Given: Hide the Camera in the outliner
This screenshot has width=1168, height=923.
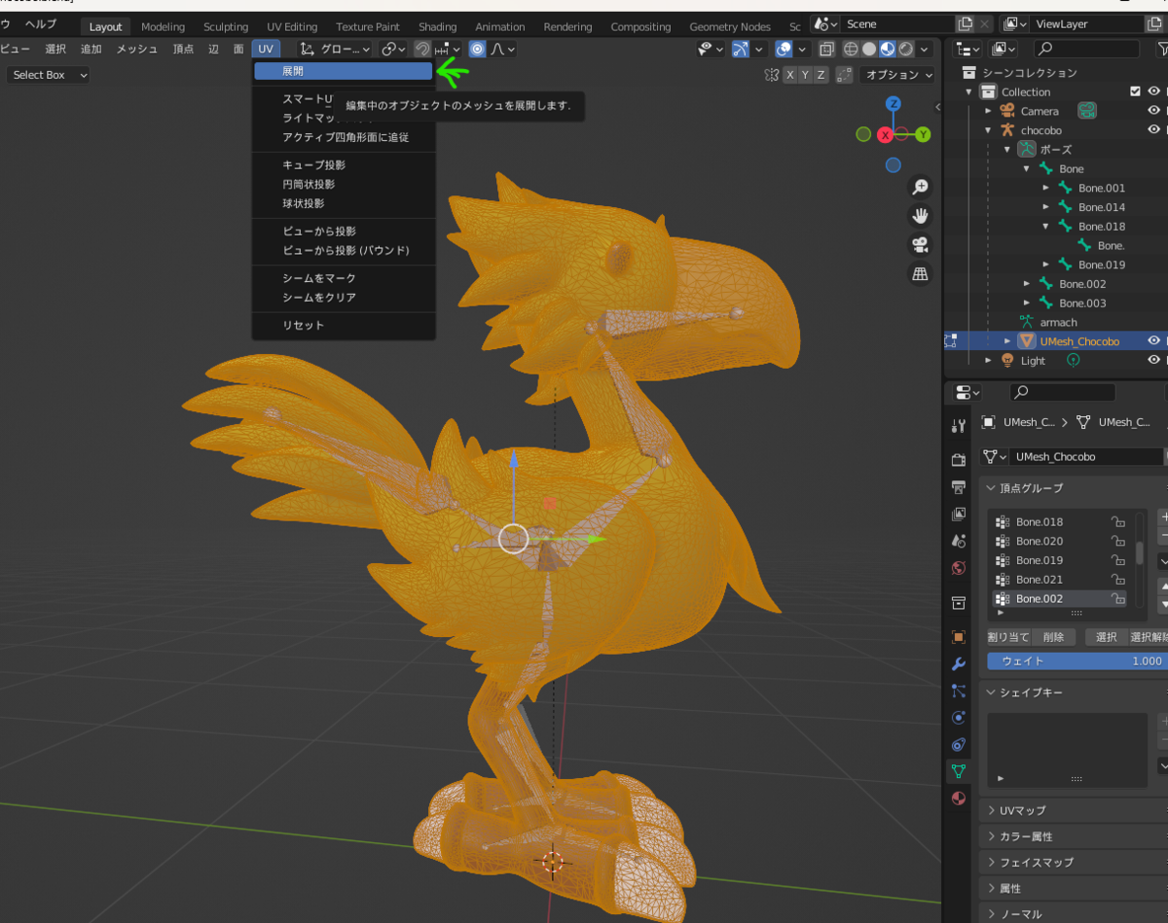Looking at the screenshot, I should 1154,111.
